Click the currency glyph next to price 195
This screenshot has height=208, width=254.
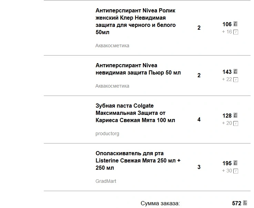click(x=235, y=163)
